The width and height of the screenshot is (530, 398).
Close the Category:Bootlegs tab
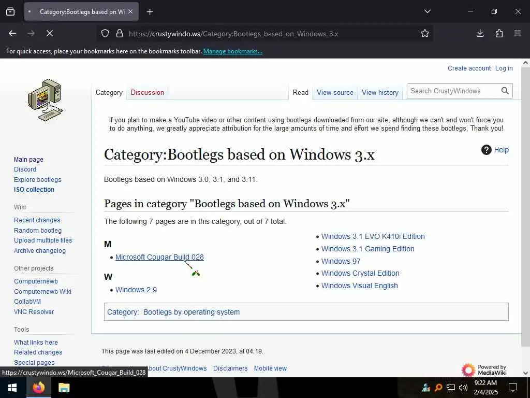coord(130,11)
